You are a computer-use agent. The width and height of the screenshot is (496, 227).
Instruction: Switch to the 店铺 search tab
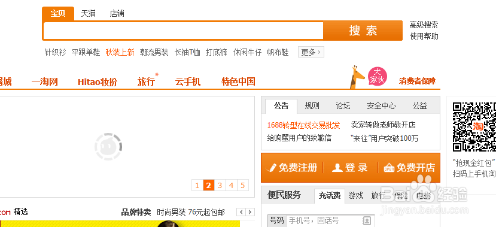[x=117, y=14]
